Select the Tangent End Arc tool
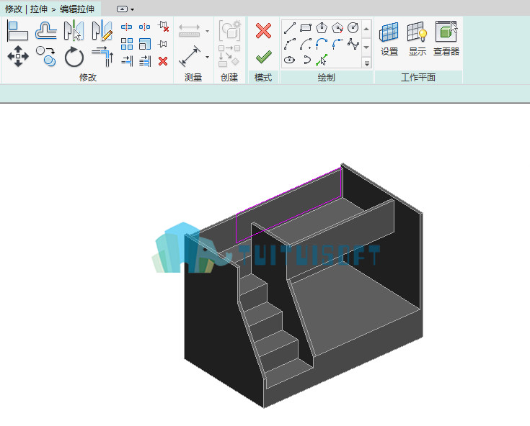530x426 pixels. pyautogui.click(x=322, y=44)
